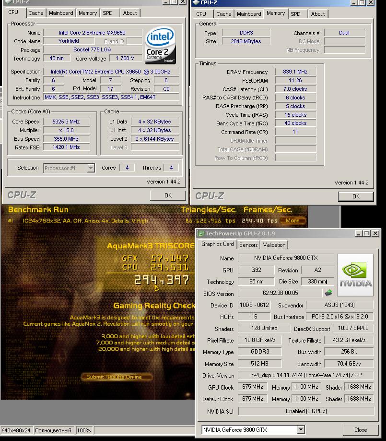Click status bar entry 640x480x24

(16, 430)
